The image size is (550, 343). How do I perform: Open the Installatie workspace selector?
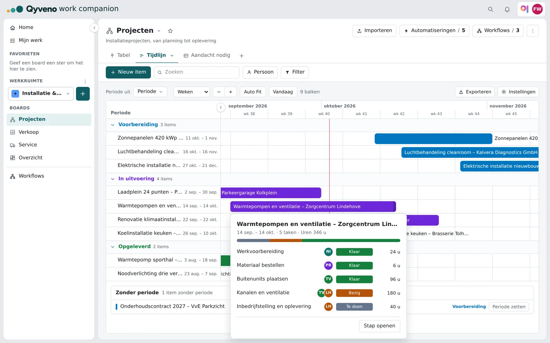click(41, 94)
